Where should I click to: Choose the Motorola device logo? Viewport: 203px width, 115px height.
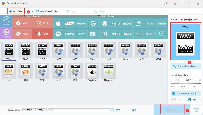click(x=58, y=34)
